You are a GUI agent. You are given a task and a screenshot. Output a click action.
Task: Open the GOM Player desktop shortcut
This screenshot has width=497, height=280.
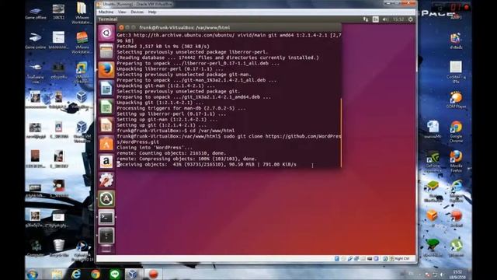456,100
